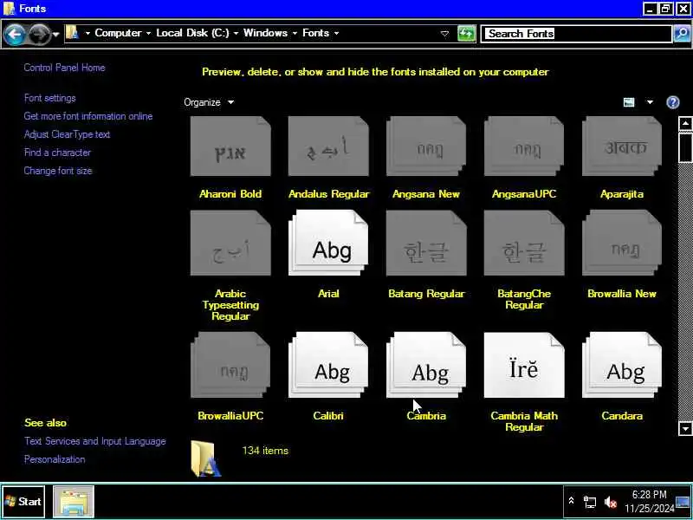Screen dimensions: 693x520
Task: Open Control Panel Home link
Action: tap(64, 68)
